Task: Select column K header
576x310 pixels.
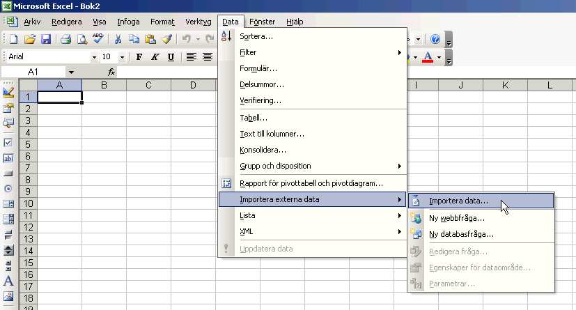Action: tap(505, 85)
